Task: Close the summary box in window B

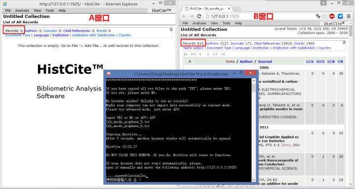Action: (x=344, y=42)
